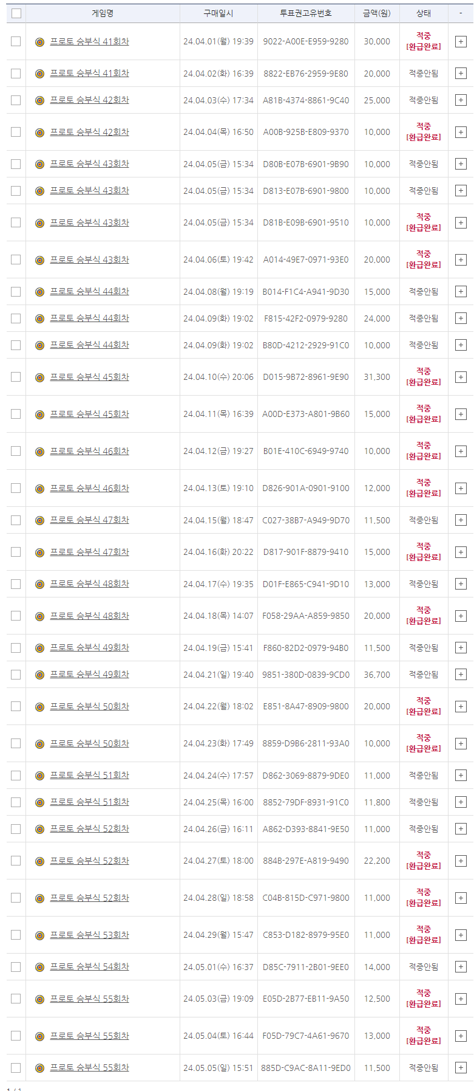This screenshot has width=474, height=1091.
Task: Expand the plus button for the 31,300 won ticket
Action: pyautogui.click(x=461, y=377)
